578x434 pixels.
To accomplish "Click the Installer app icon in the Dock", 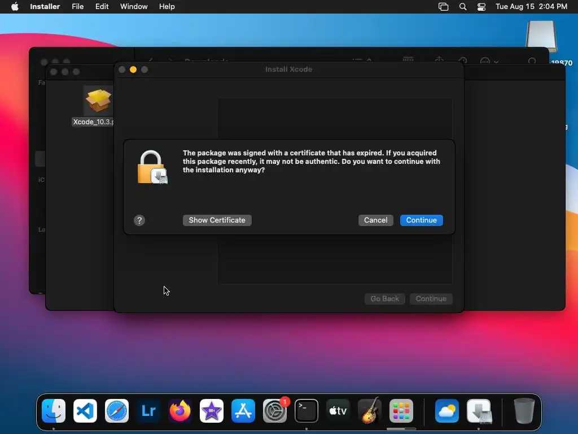I will (479, 411).
